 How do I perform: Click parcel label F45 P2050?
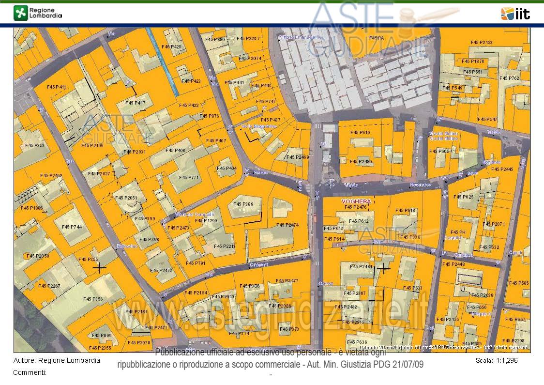coord(38,256)
